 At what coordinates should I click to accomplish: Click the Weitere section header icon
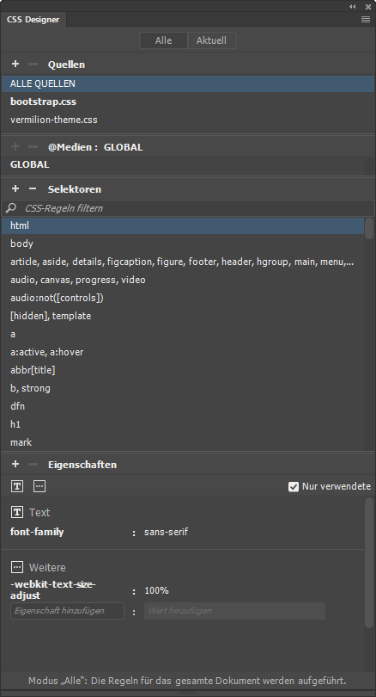(x=17, y=567)
